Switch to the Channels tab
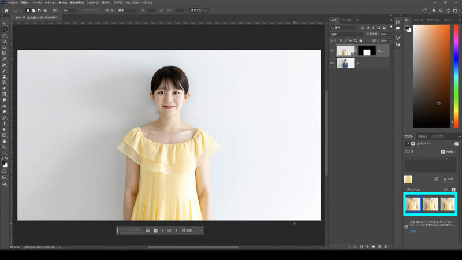This screenshot has width=462, height=260. pyautogui.click(x=346, y=20)
